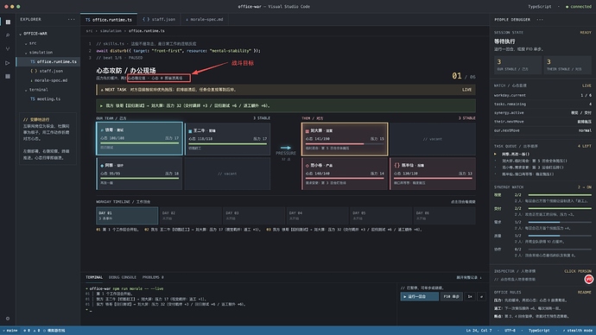Click the Ln 24, Col 7 cursor position indicator
596x335 pixels.
tap(479, 331)
